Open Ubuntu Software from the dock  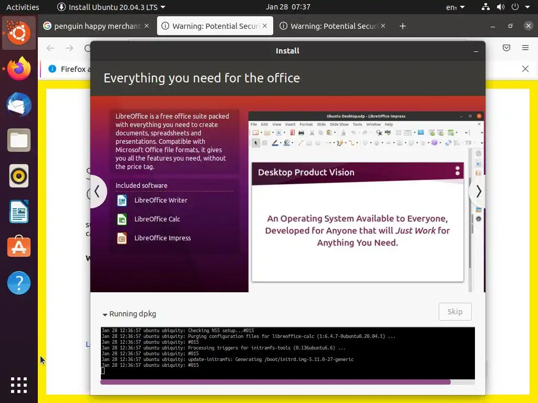click(x=19, y=247)
